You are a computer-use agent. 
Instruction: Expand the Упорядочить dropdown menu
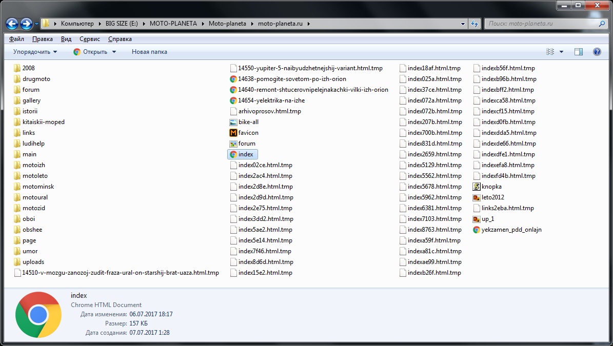click(35, 52)
